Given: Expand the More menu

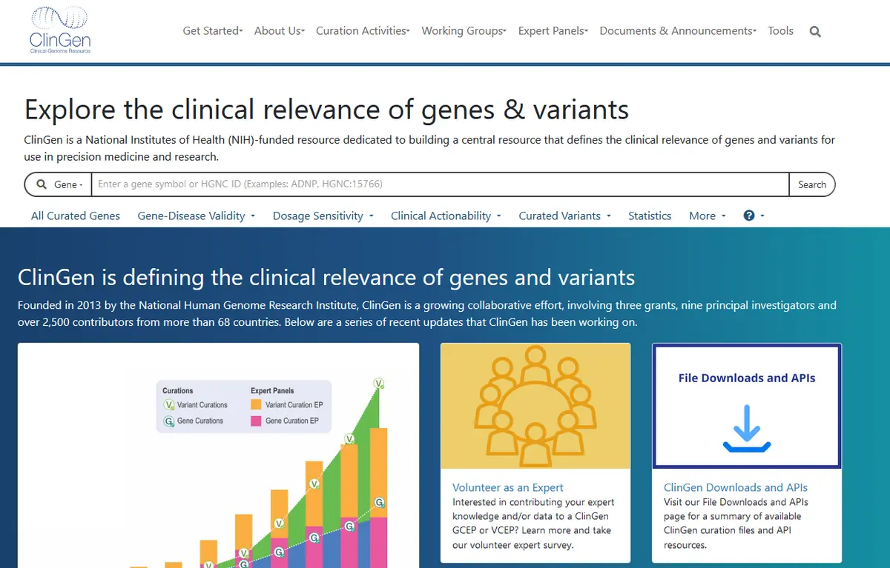Looking at the screenshot, I should 708,215.
